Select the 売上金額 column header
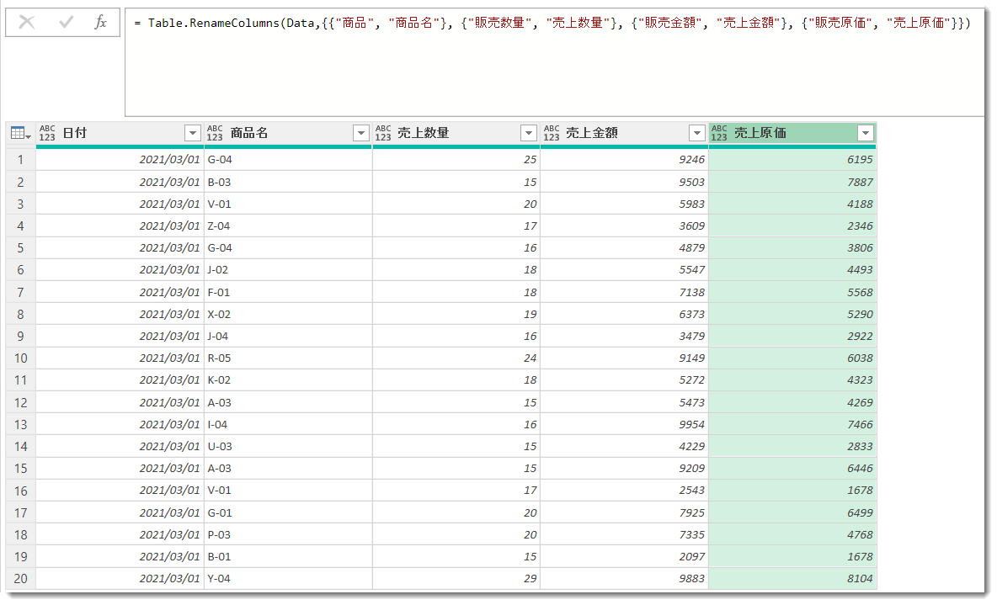 [624, 133]
